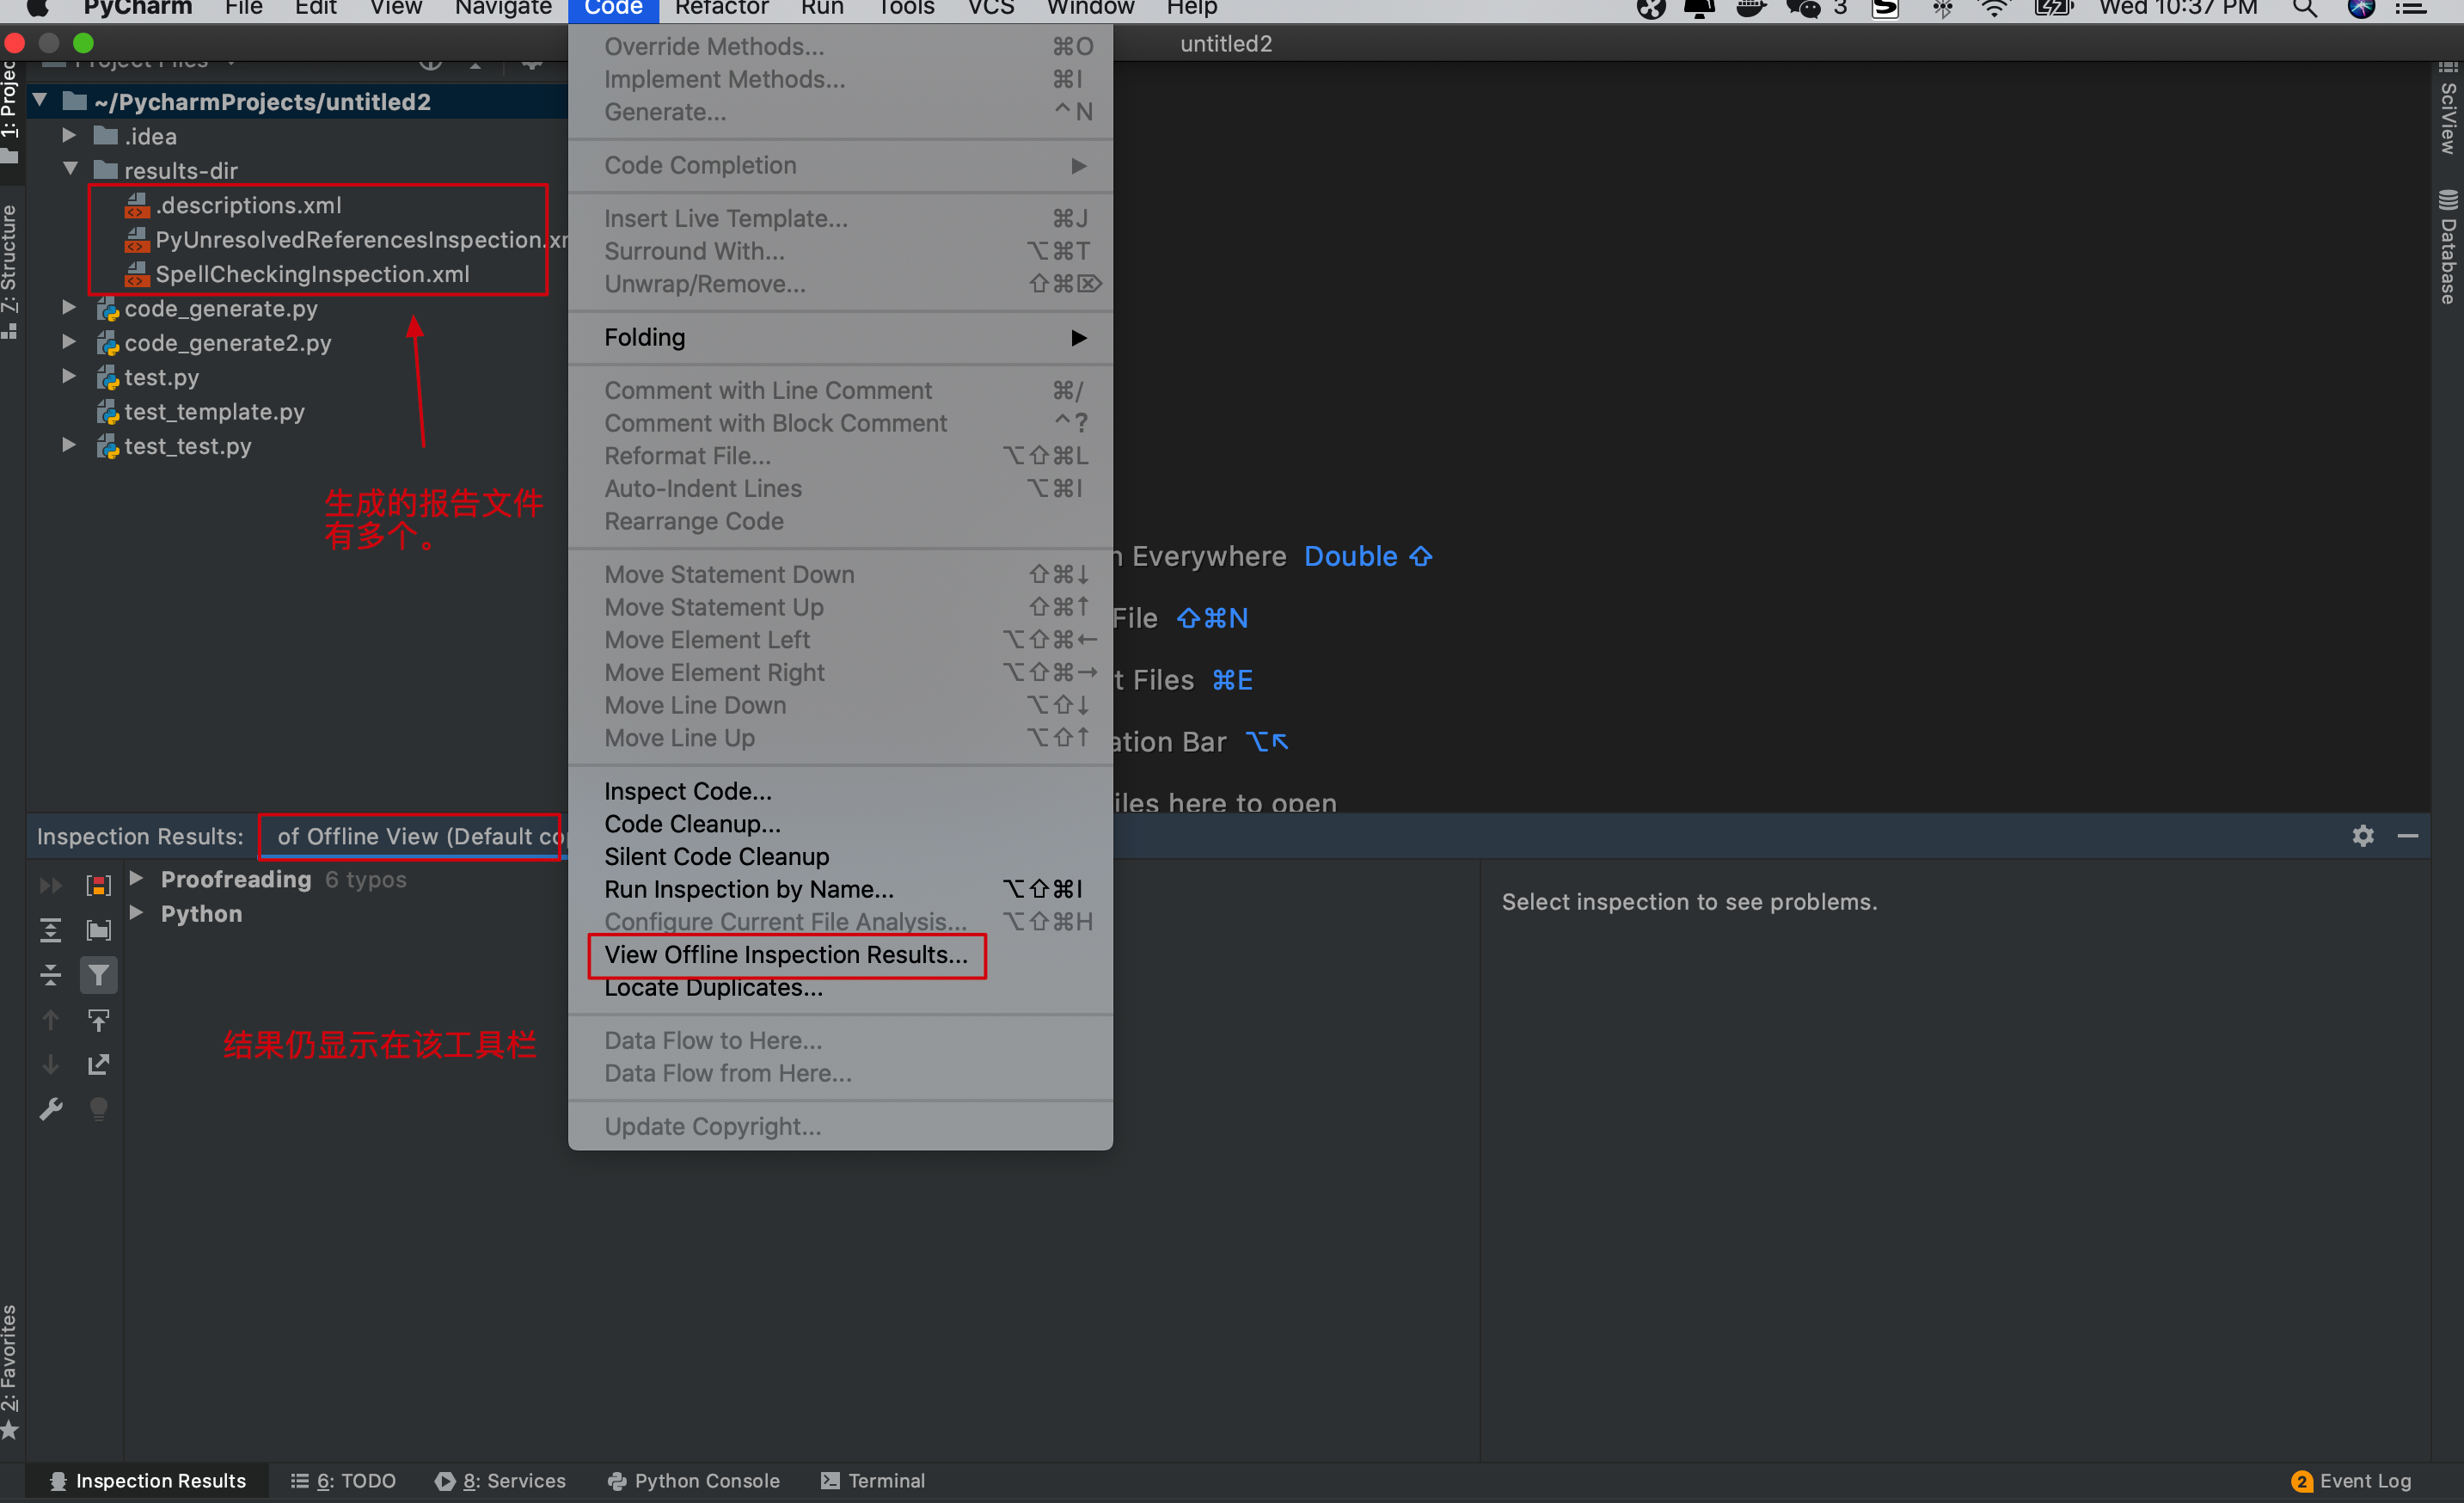
Task: Click the Export inspection results icon
Action: 98,1064
